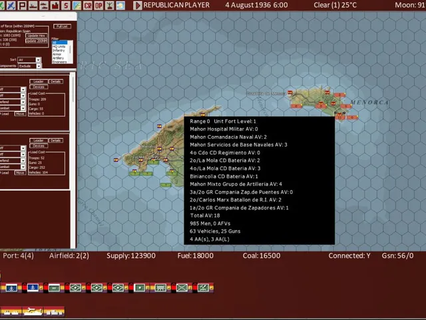This screenshot has height=320, width=426.
Task: Open the Combat dropdown for the Troops 52 unit
Action: click(13, 167)
